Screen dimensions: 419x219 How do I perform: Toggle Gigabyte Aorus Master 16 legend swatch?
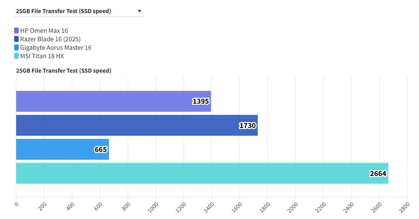click(17, 48)
